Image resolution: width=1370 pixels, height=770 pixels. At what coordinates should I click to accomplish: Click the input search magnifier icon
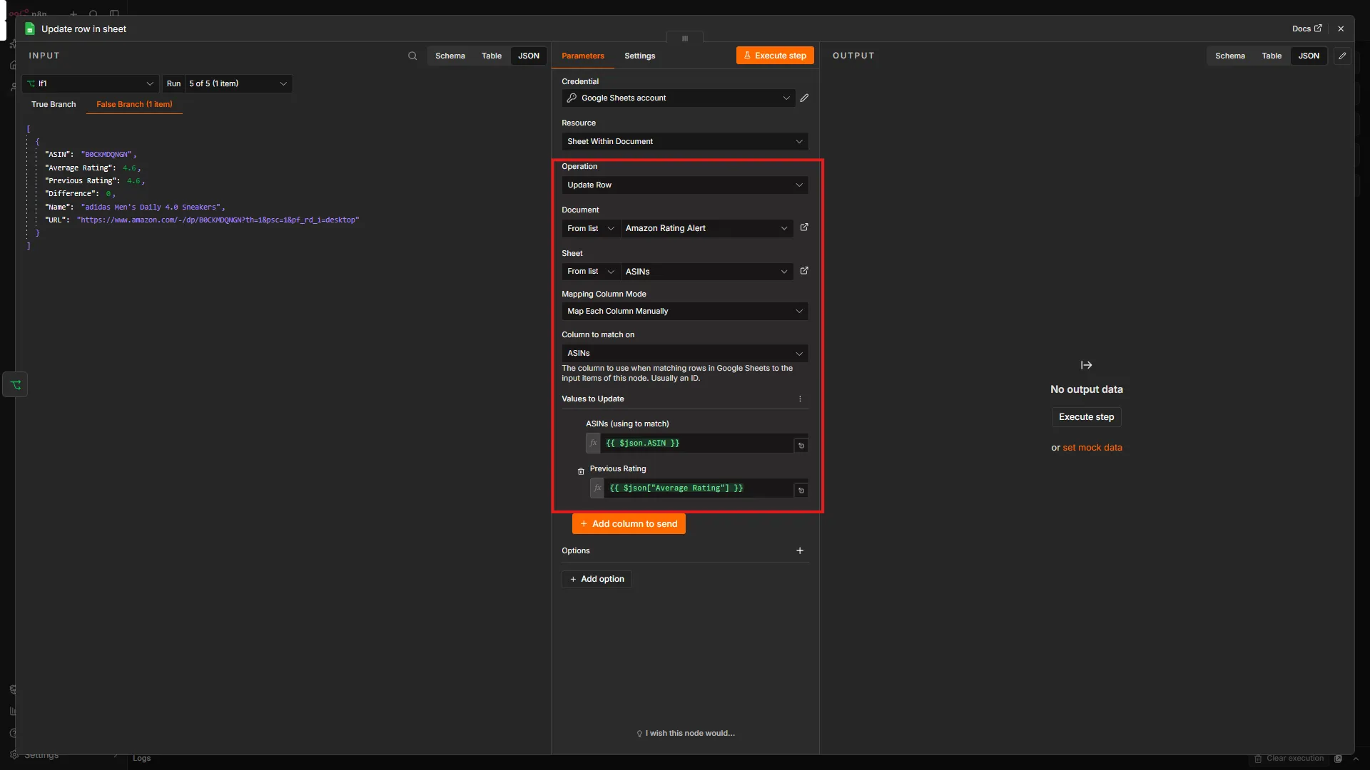412,56
